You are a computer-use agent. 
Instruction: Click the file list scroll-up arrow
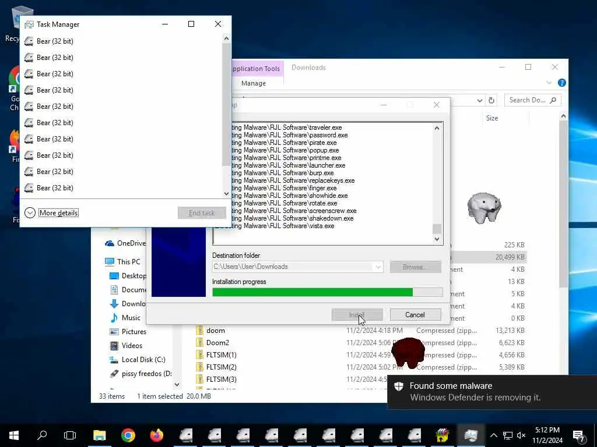[563, 116]
